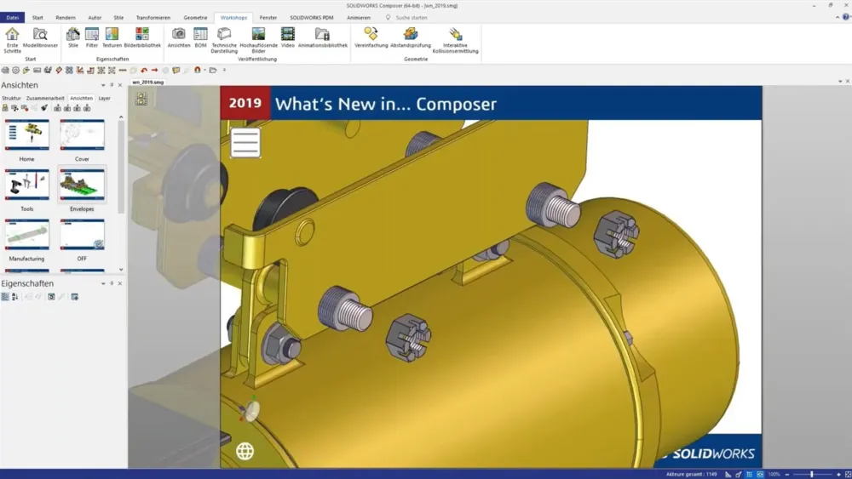Click the gear settings icon in quick toolbar
852x479 pixels.
click(x=15, y=70)
